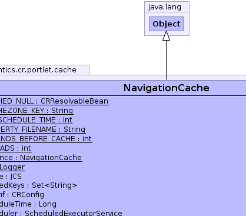Image resolution: width=246 pixels, height=216 pixels.
Task: Click the scheduleTime Long field
Action: tap(28, 204)
